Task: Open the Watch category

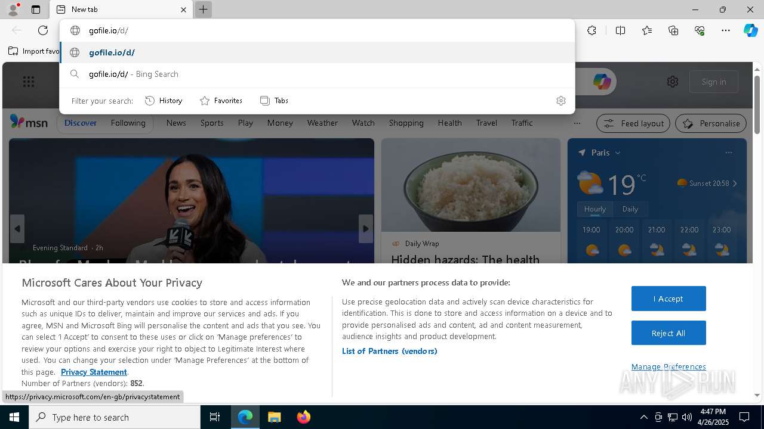Action: 363,123
